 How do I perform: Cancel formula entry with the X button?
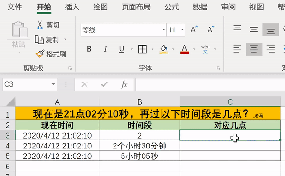(x=85, y=84)
